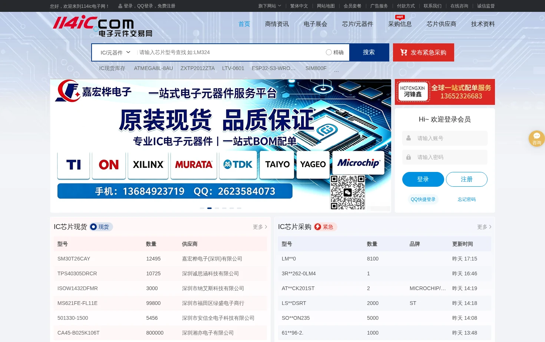Click the shopping cart icon on urgent purchase button
The height and width of the screenshot is (342, 545).
click(x=404, y=53)
